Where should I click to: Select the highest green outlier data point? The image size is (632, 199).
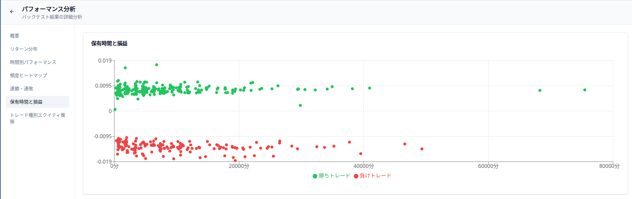point(157,65)
